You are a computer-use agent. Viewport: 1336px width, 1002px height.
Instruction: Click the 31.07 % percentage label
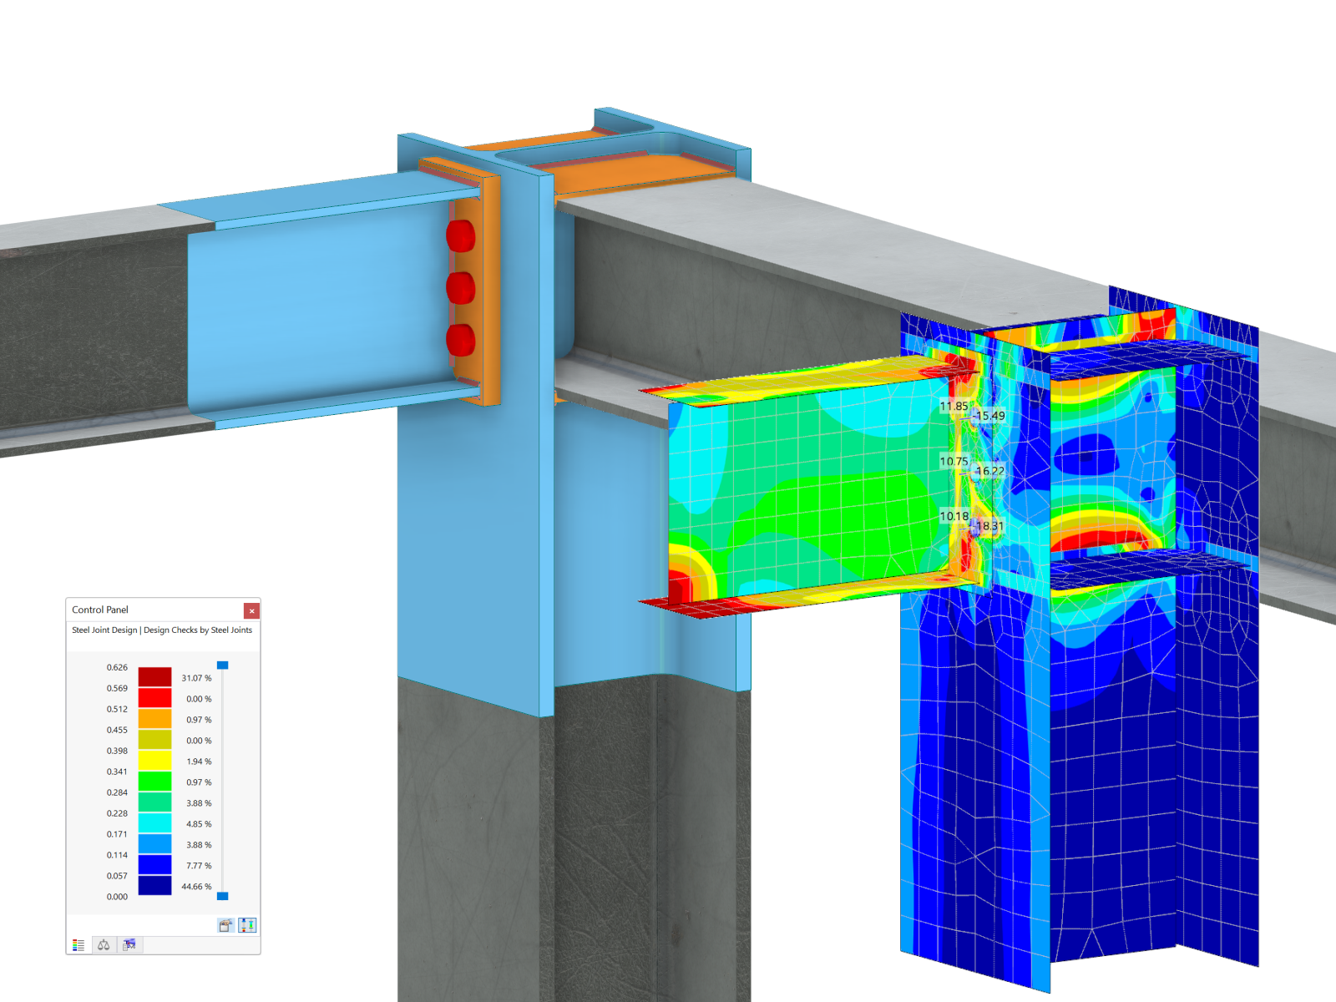(x=196, y=678)
